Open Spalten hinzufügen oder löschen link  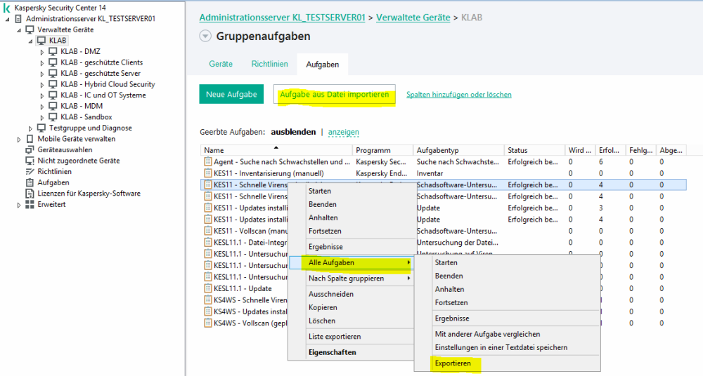458,95
